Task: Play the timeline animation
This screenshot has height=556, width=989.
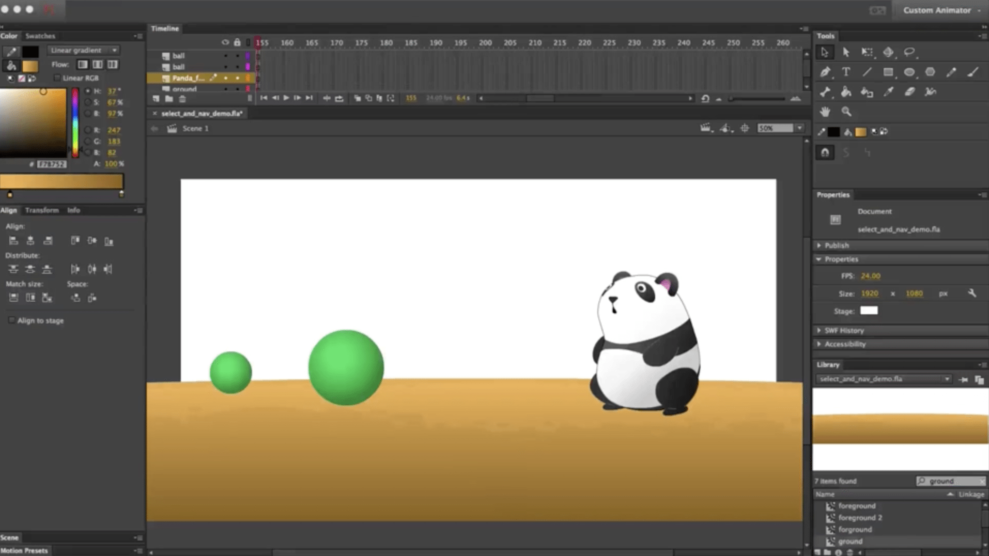Action: pos(286,98)
